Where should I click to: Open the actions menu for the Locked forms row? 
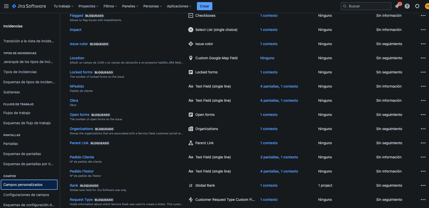[x=423, y=72]
